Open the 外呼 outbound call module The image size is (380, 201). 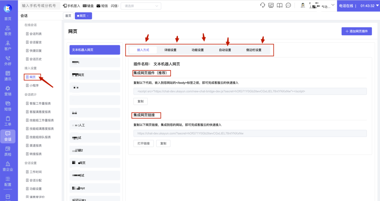tap(8, 61)
